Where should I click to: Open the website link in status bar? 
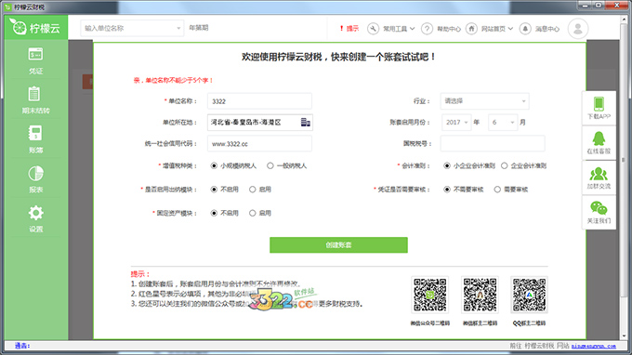[593, 346]
